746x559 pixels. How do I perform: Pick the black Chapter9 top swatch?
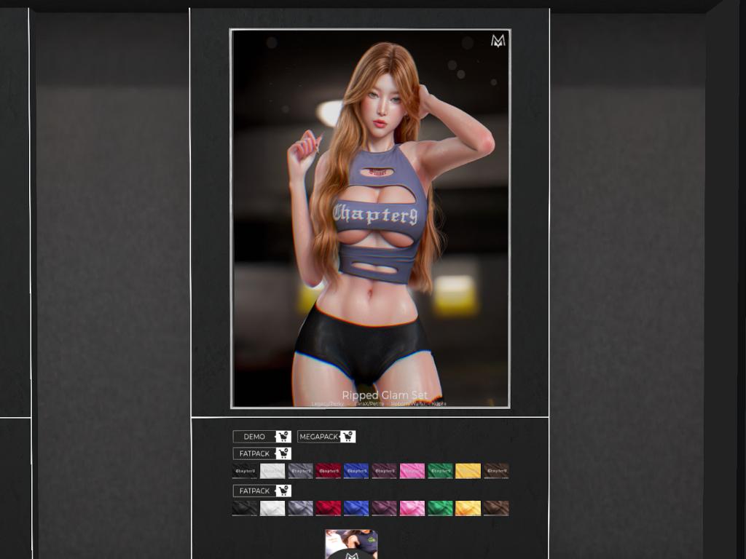(x=245, y=471)
